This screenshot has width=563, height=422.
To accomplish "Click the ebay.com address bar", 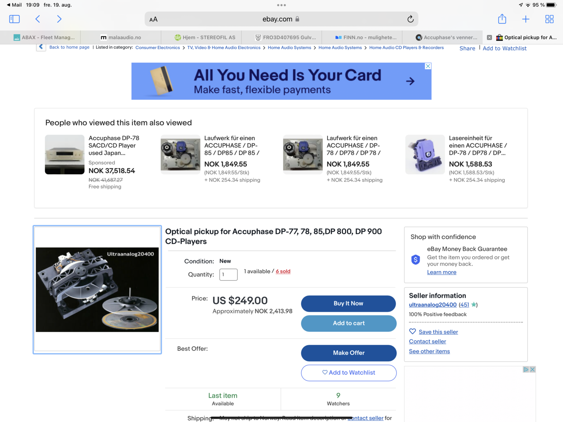I will click(x=281, y=19).
